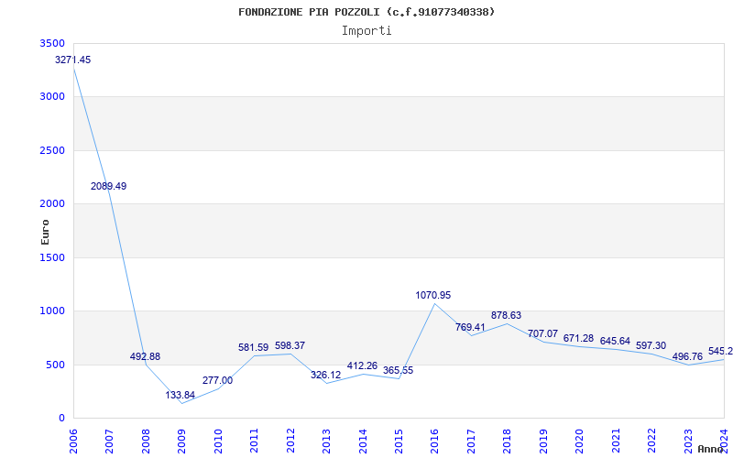Select the 133.84 data label

click(x=180, y=395)
